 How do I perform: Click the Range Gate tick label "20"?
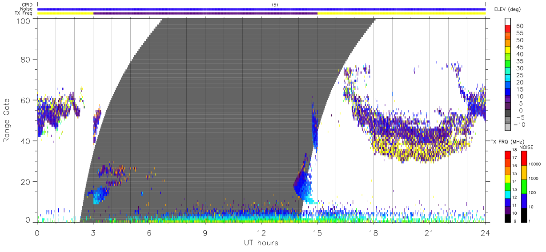pos(26,182)
